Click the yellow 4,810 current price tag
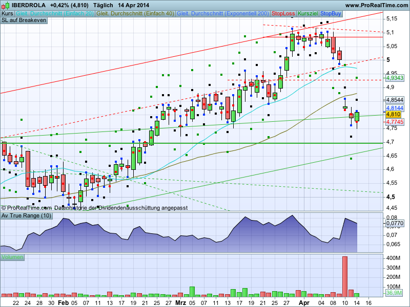Viewport: 410px width, 307px height. click(x=393, y=114)
